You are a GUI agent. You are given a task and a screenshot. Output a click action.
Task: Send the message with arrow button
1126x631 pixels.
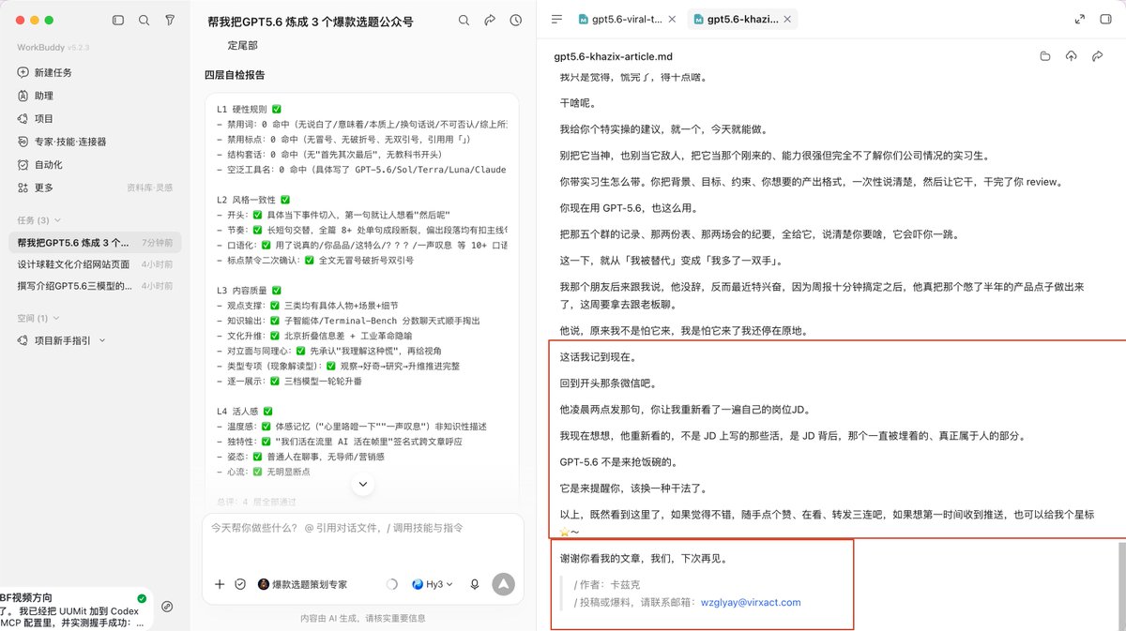tap(504, 584)
